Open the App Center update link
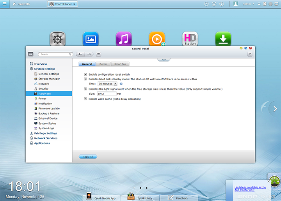Image resolution: width=281 pixels, height=201 pixels. coord(250,189)
